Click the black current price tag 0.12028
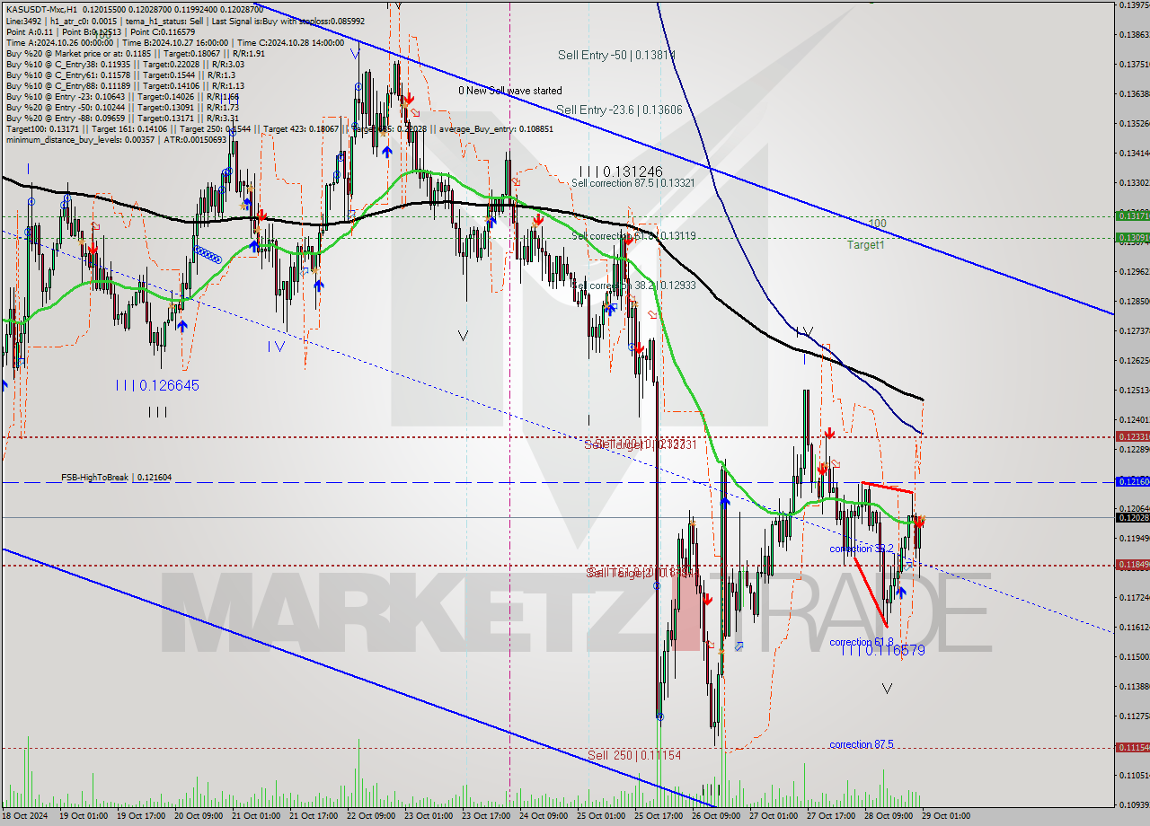This screenshot has width=1150, height=826. [1131, 517]
